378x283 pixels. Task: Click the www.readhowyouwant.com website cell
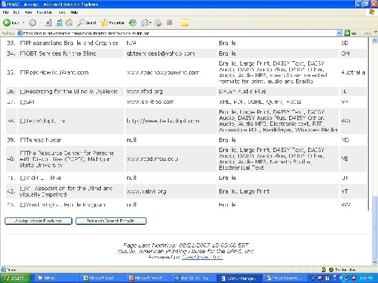click(x=171, y=72)
